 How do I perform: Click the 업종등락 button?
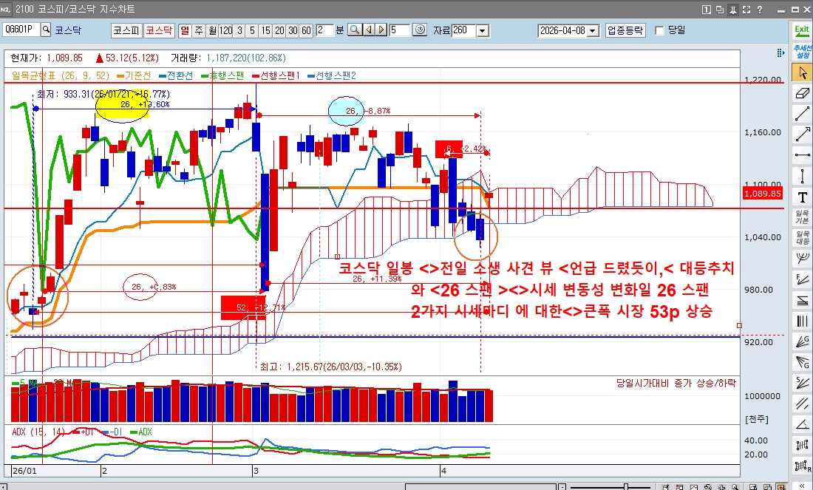[x=625, y=30]
